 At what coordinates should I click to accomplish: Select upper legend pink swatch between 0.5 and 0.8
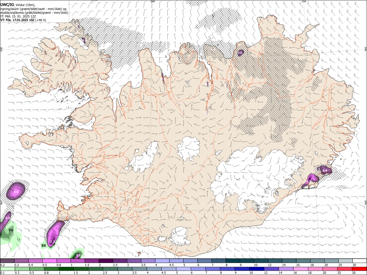50,261
